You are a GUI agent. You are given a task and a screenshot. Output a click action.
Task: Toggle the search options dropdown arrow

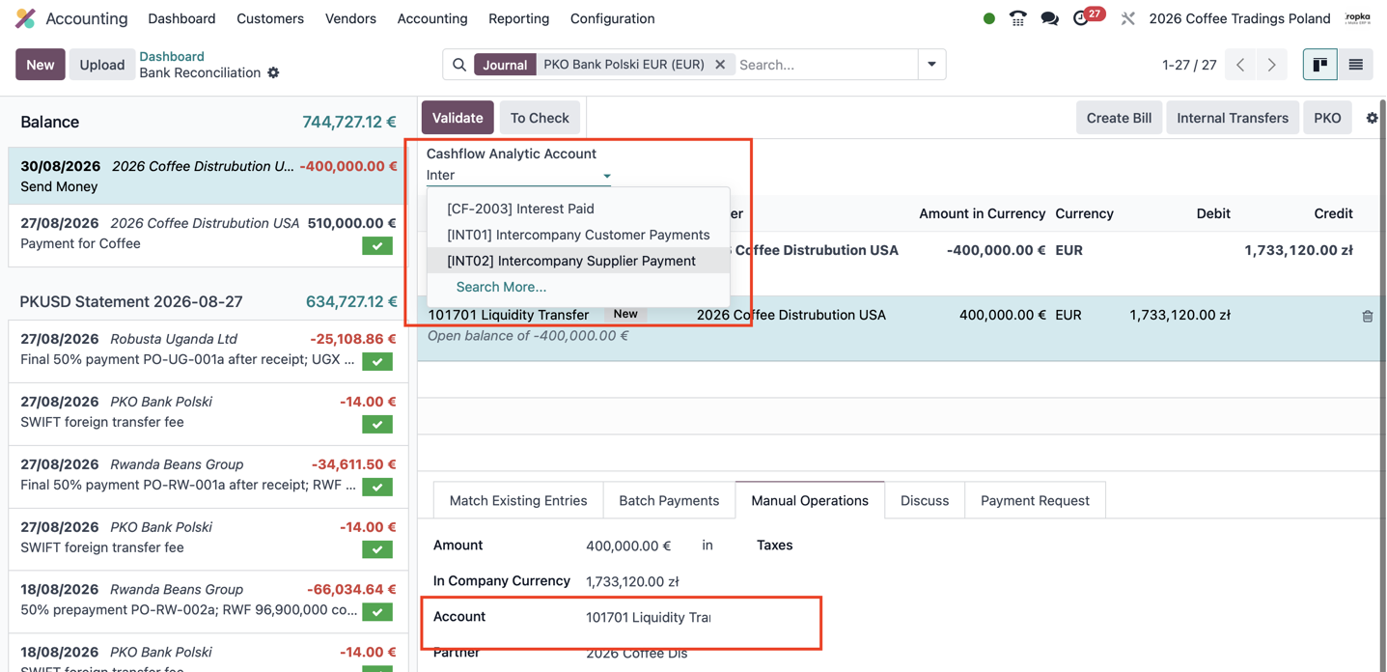[x=931, y=65]
